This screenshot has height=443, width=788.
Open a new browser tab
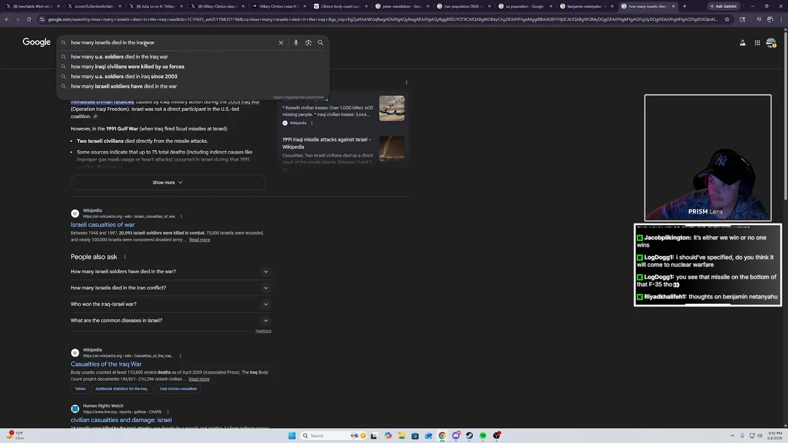pos(684,6)
